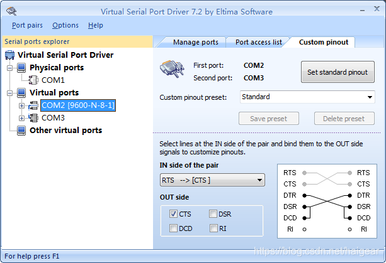386x263 pixels.
Task: Click the Other virtual ports computer icon
Action: 21,131
